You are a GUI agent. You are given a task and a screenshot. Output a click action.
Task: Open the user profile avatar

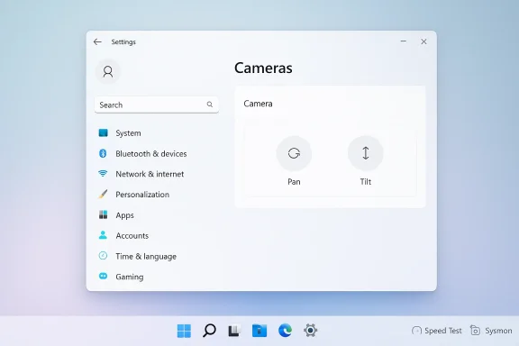(108, 71)
